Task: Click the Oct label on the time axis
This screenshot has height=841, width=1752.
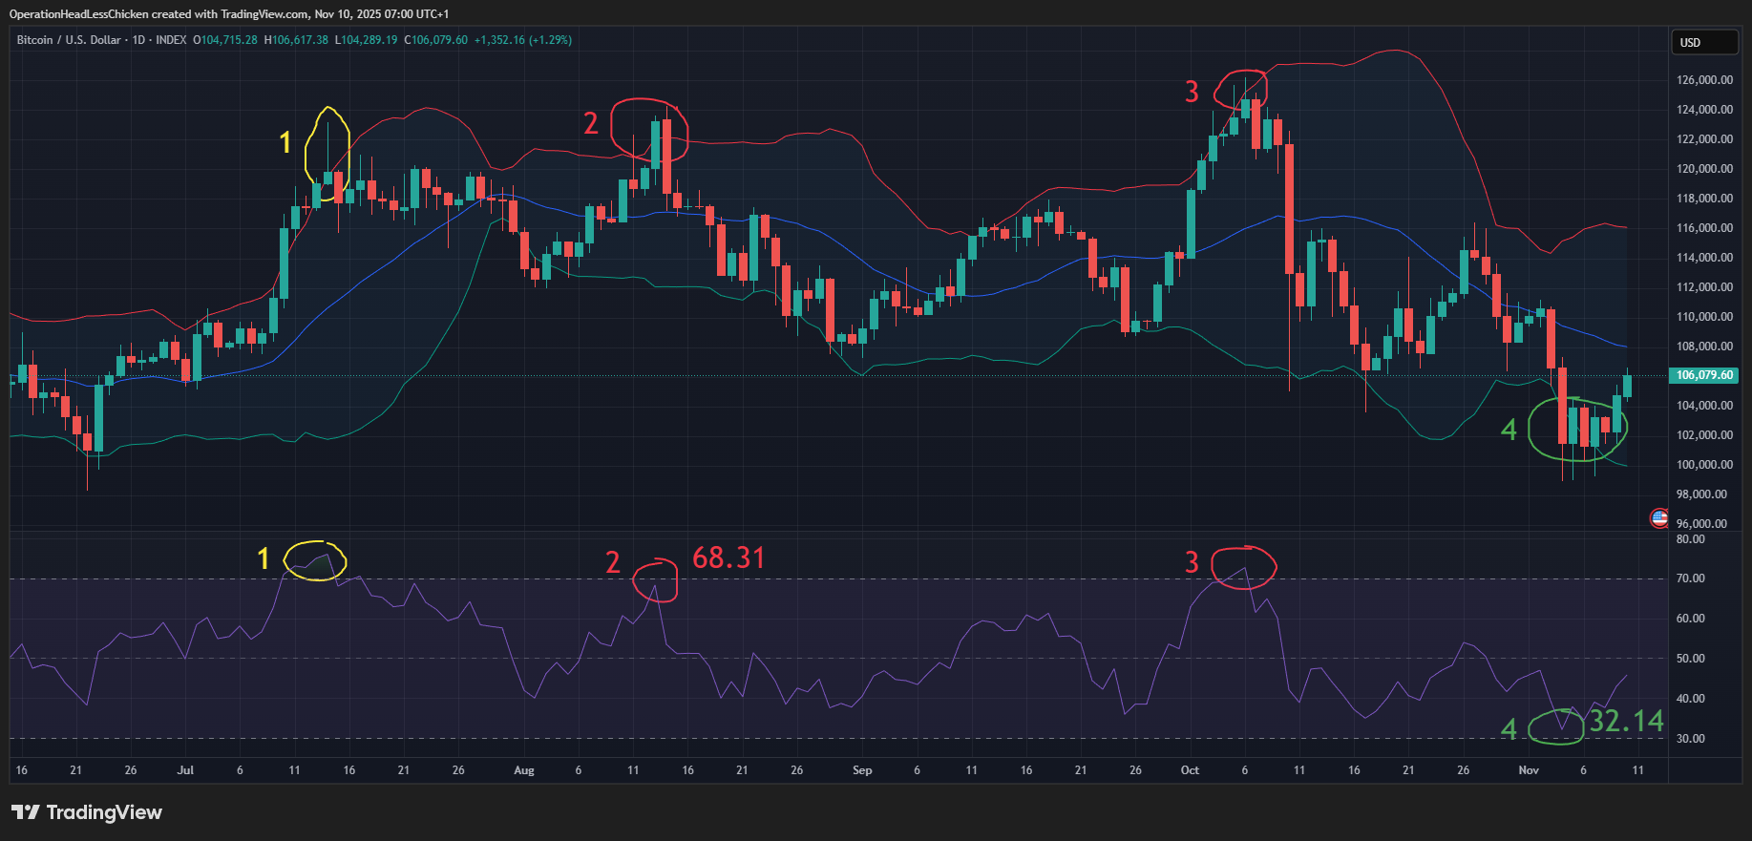Action: click(1190, 770)
